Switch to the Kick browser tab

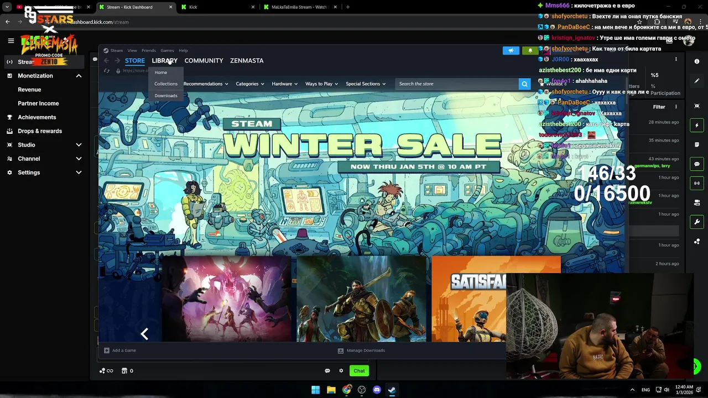[x=218, y=7]
